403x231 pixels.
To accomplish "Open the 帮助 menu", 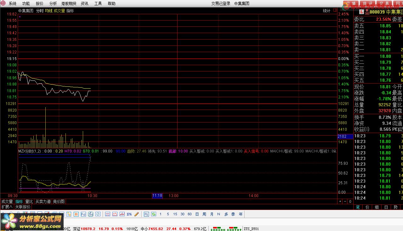I will point(111,3).
